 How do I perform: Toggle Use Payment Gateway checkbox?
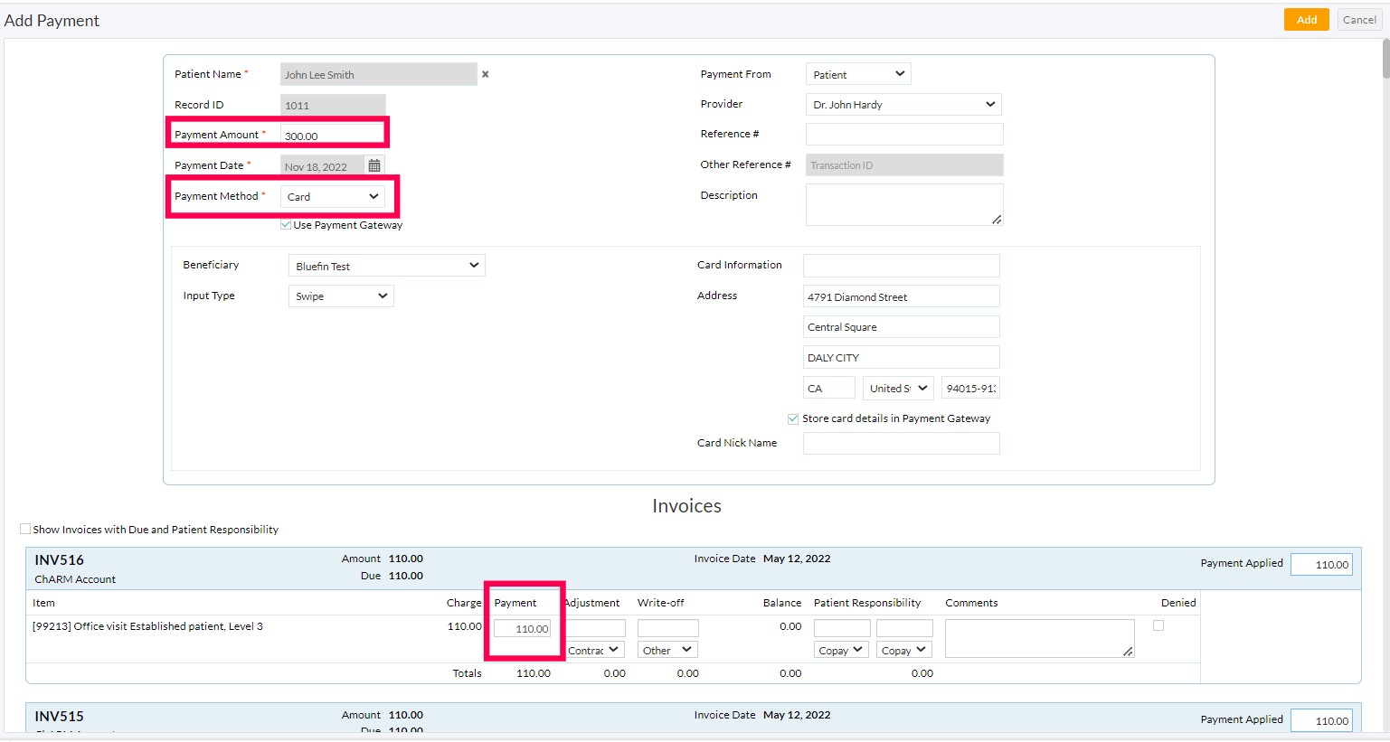pyautogui.click(x=286, y=225)
